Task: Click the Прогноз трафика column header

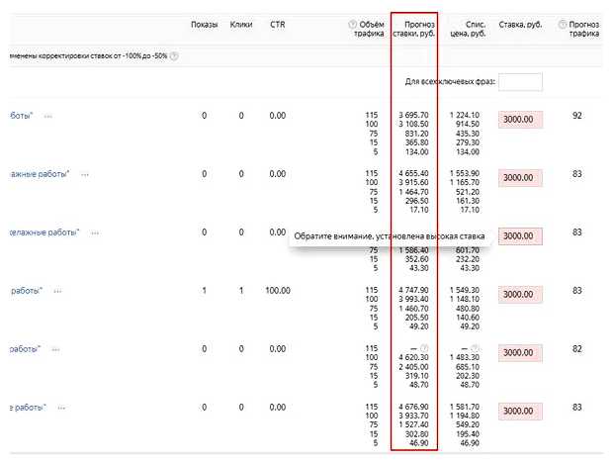Action: point(584,29)
